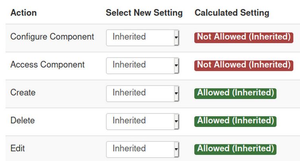Click the Select New Setting column header
This screenshot has width=300, height=161.
pos(144,13)
